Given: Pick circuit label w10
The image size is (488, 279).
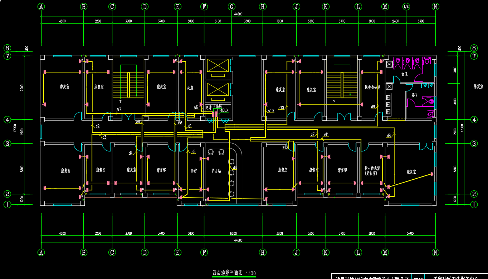Looking at the screenshot, I should [271, 111].
